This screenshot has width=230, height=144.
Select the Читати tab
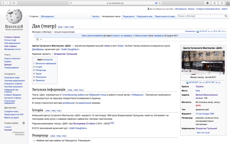(95, 16)
